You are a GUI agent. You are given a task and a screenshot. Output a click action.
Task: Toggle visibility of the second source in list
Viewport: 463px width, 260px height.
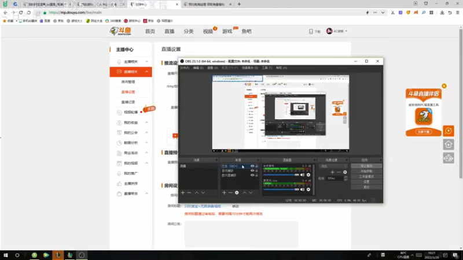coord(252,170)
